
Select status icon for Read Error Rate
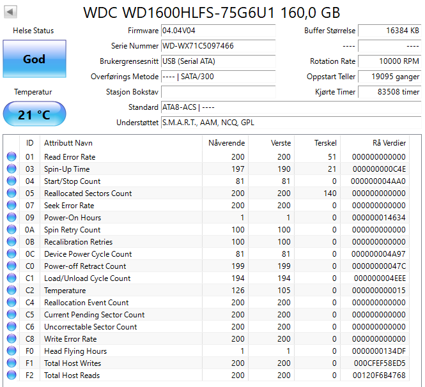(12, 156)
